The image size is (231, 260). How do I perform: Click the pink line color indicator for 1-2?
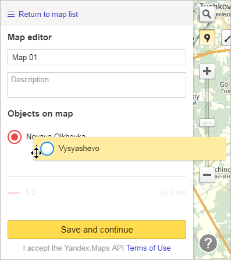pyautogui.click(x=14, y=193)
